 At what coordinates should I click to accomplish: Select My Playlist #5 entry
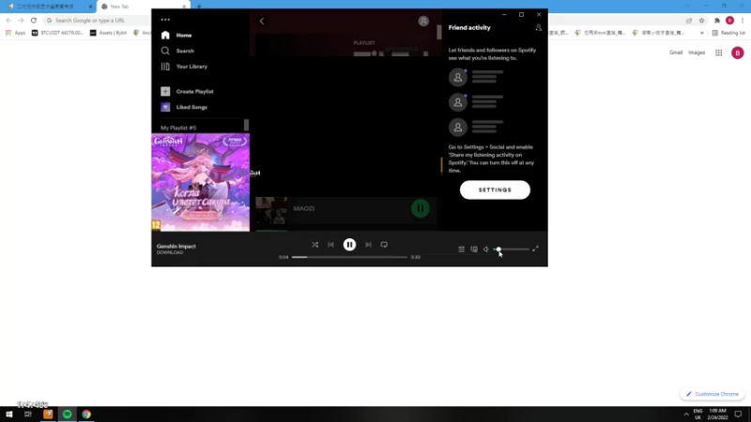tap(178, 128)
